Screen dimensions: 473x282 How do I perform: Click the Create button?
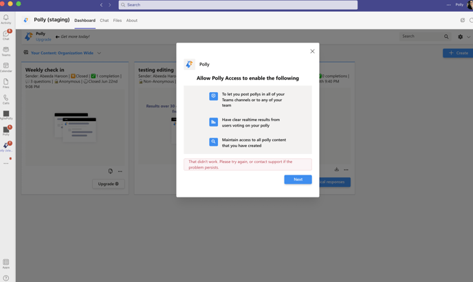[x=458, y=53]
